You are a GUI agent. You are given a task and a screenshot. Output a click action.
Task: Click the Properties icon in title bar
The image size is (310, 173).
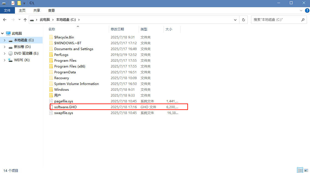13,3
